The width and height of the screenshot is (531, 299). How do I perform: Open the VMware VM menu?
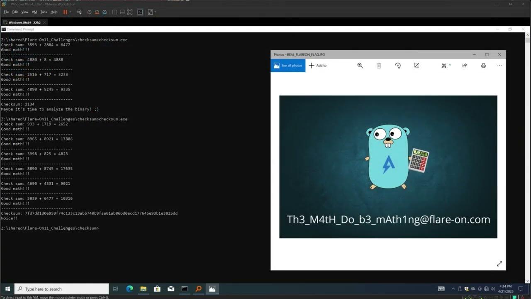pos(34,12)
